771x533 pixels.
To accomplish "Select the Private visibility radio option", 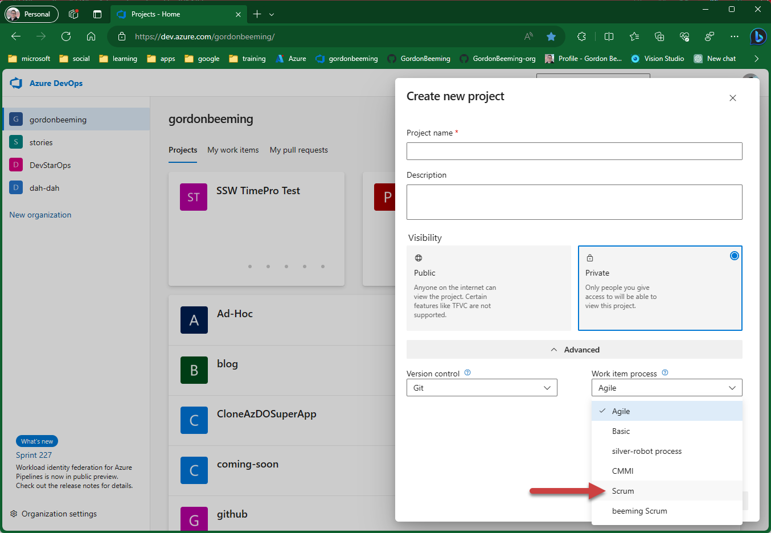I will click(734, 256).
